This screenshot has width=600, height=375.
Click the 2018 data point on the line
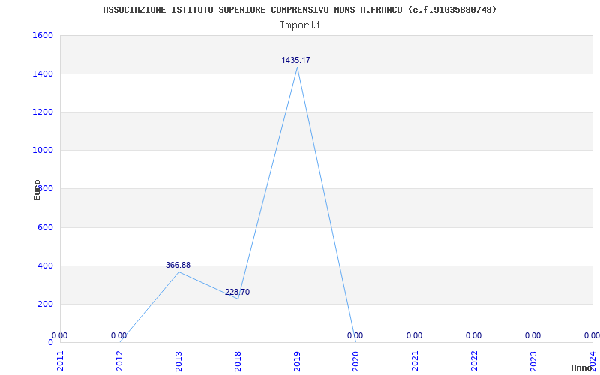238,298
